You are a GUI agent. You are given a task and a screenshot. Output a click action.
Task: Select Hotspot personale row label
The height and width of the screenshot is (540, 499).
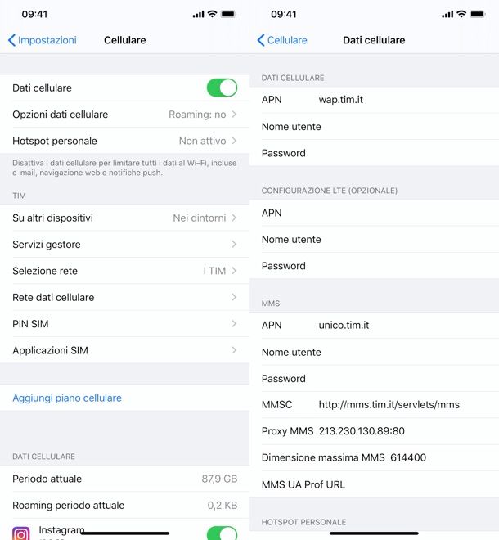click(x=55, y=141)
